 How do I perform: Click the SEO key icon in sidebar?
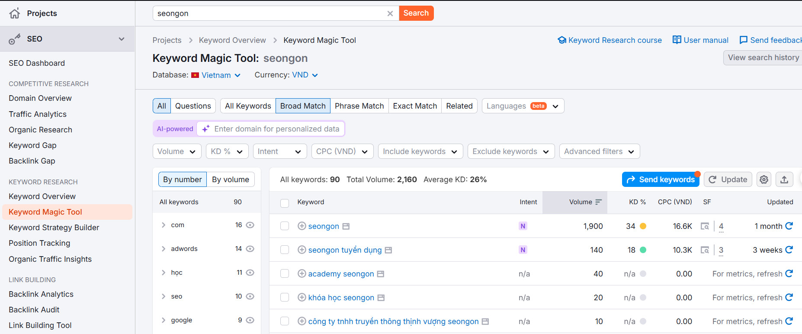[15, 39]
